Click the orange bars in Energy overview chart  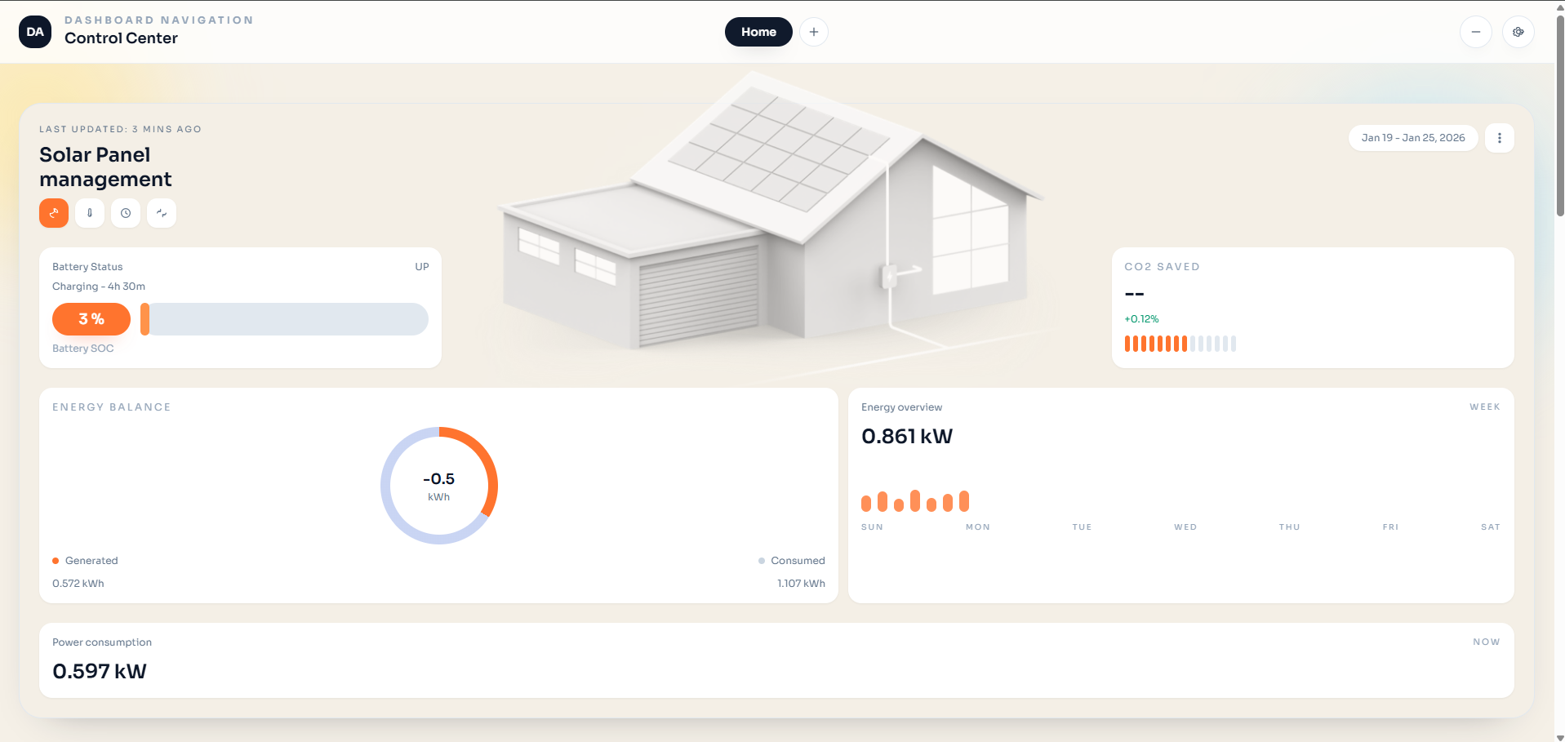tap(915, 501)
